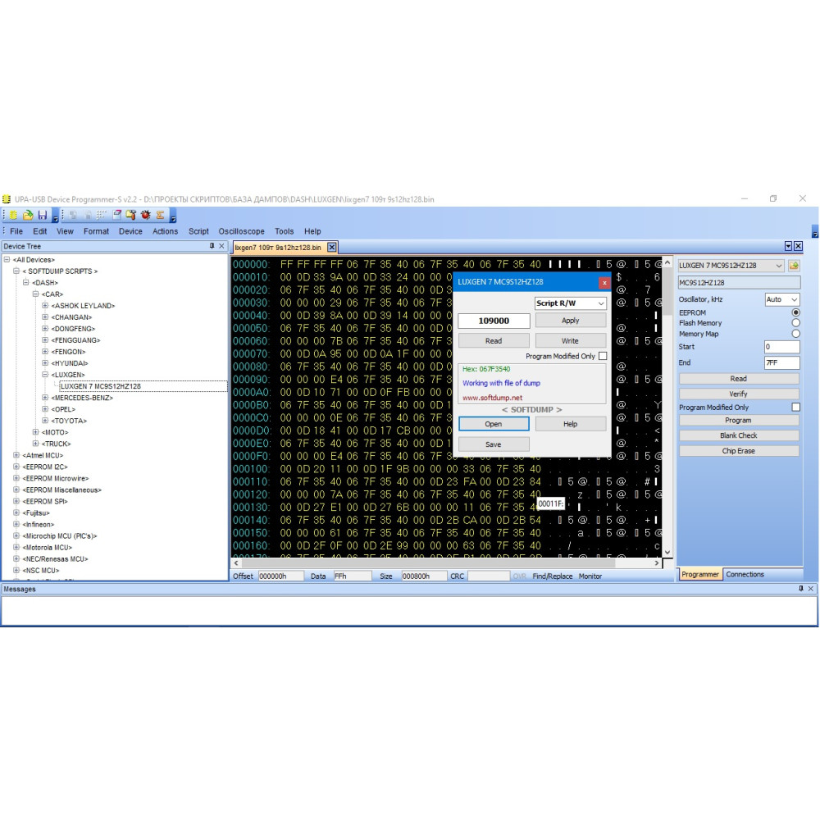Open the Script menu

(198, 231)
